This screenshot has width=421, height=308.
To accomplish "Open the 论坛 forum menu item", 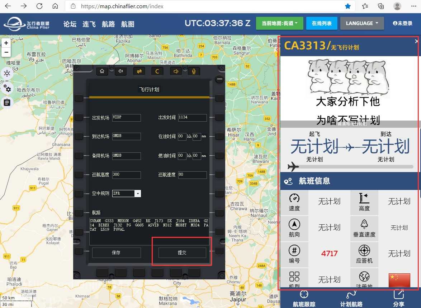I will click(70, 24).
